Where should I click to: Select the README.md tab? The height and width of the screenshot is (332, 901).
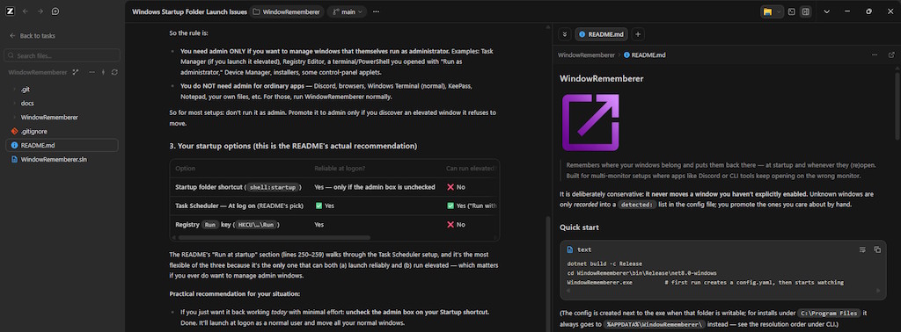[x=601, y=34]
